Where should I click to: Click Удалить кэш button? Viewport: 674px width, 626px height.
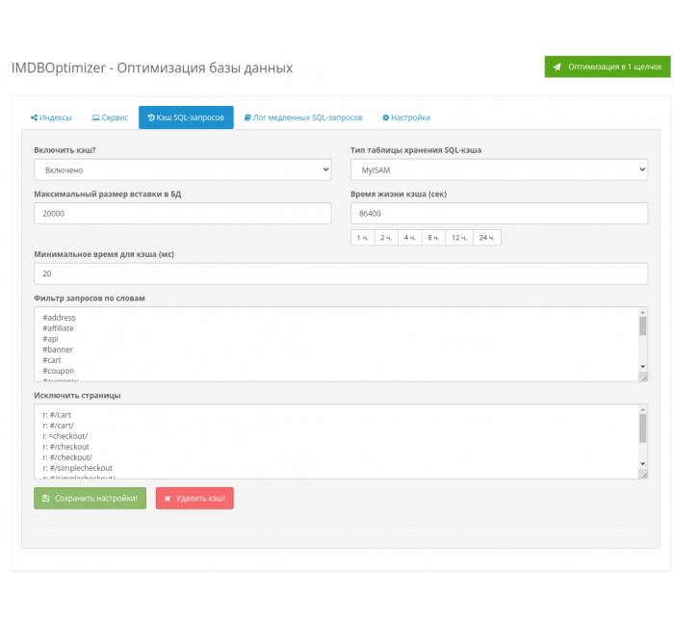pyautogui.click(x=194, y=498)
